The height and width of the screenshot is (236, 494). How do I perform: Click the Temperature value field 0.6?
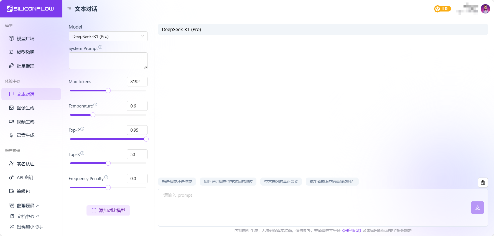pyautogui.click(x=137, y=106)
